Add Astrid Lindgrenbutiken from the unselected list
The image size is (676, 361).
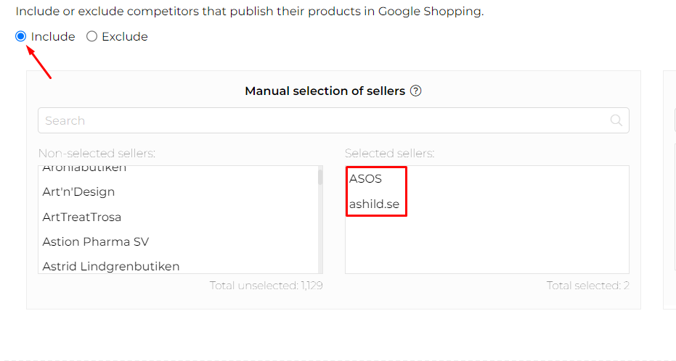pos(110,266)
